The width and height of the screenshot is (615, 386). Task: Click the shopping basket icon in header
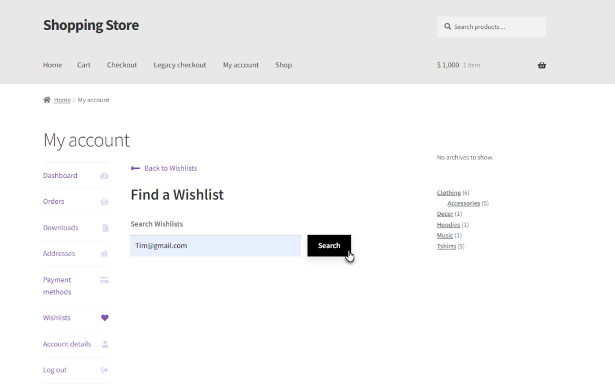(542, 65)
